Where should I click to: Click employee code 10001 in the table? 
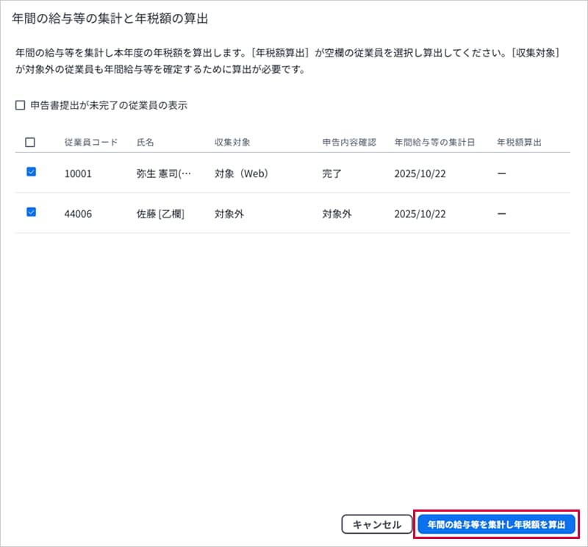pyautogui.click(x=78, y=174)
